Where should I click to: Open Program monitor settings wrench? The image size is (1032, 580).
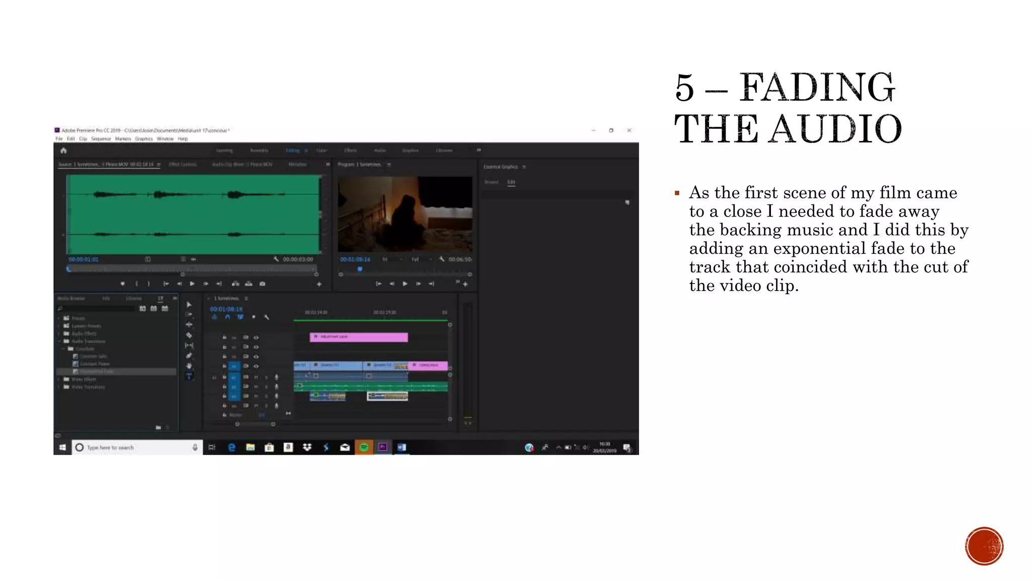coord(442,259)
